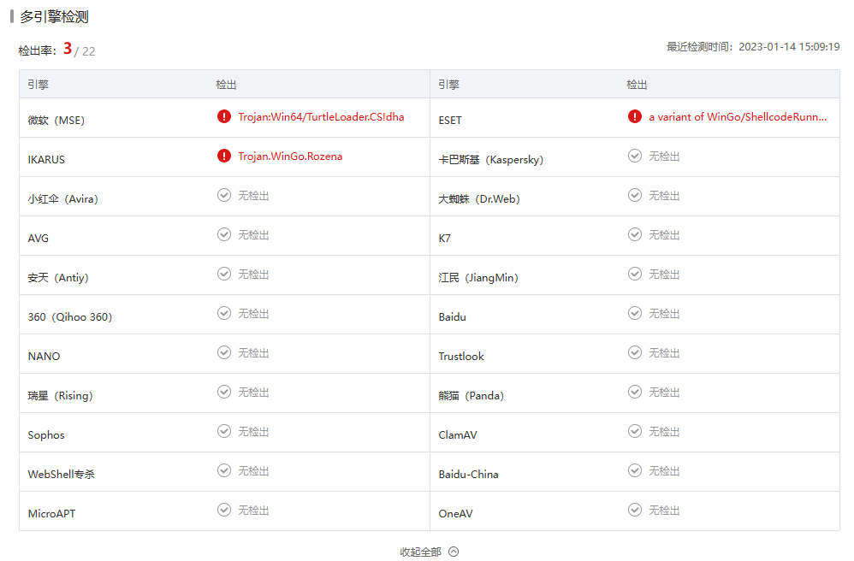Click the timestamp 2023-01-14 15:09:19
This screenshot has width=854, height=561.
click(x=789, y=47)
